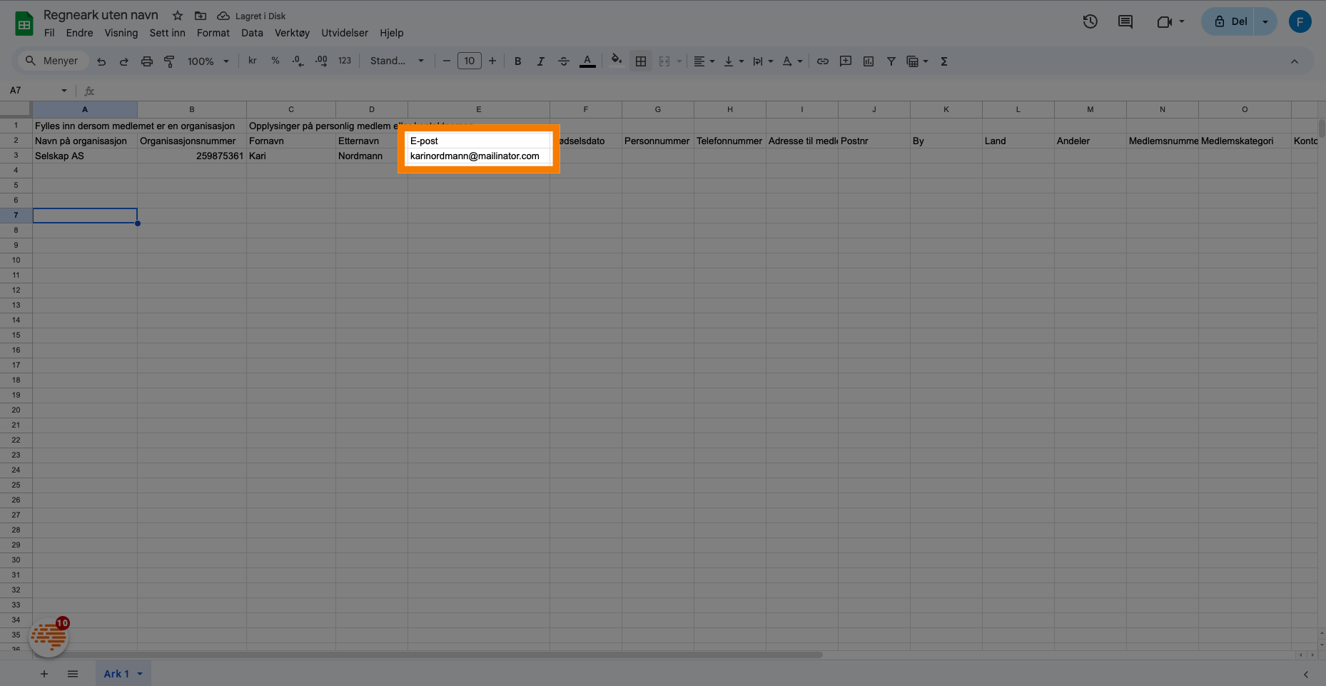Screen dimensions: 1326x686
Task: Select cell containing karinordmann@mailinator.com
Action: (479, 156)
